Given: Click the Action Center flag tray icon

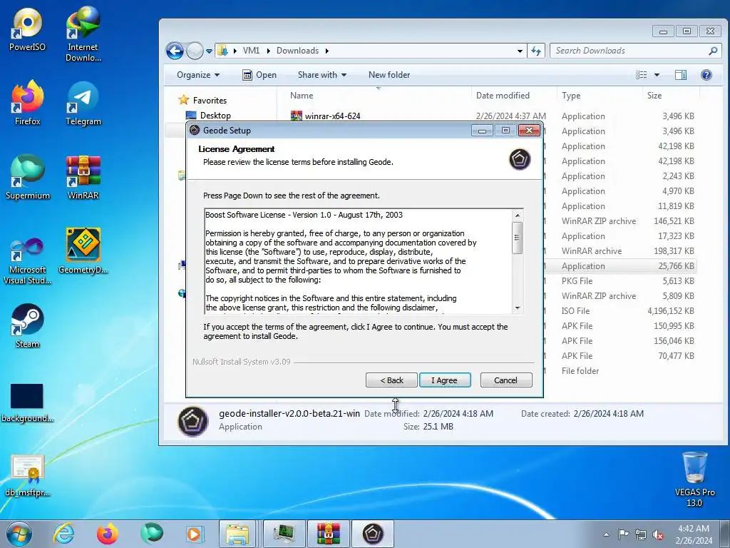Looking at the screenshot, I should coord(623,534).
